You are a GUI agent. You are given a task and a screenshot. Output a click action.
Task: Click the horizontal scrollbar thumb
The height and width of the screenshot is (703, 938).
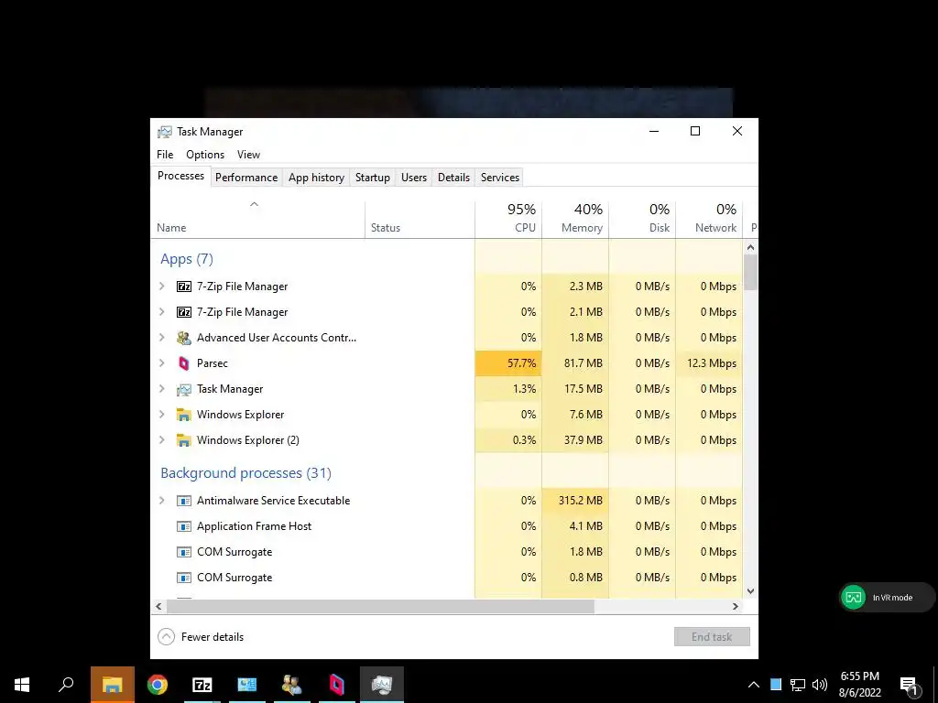click(x=380, y=606)
